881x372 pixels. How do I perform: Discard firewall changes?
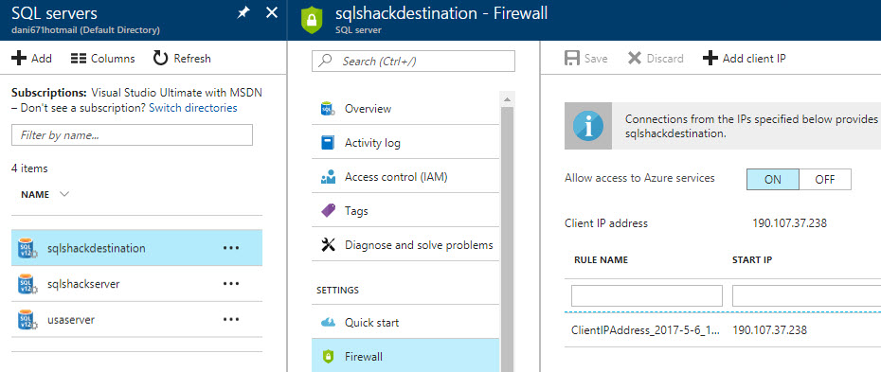click(x=656, y=59)
